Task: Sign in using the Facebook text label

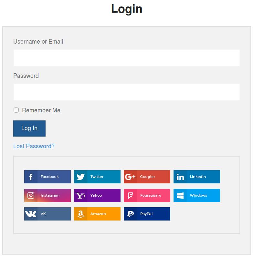Action: pyautogui.click(x=50, y=177)
